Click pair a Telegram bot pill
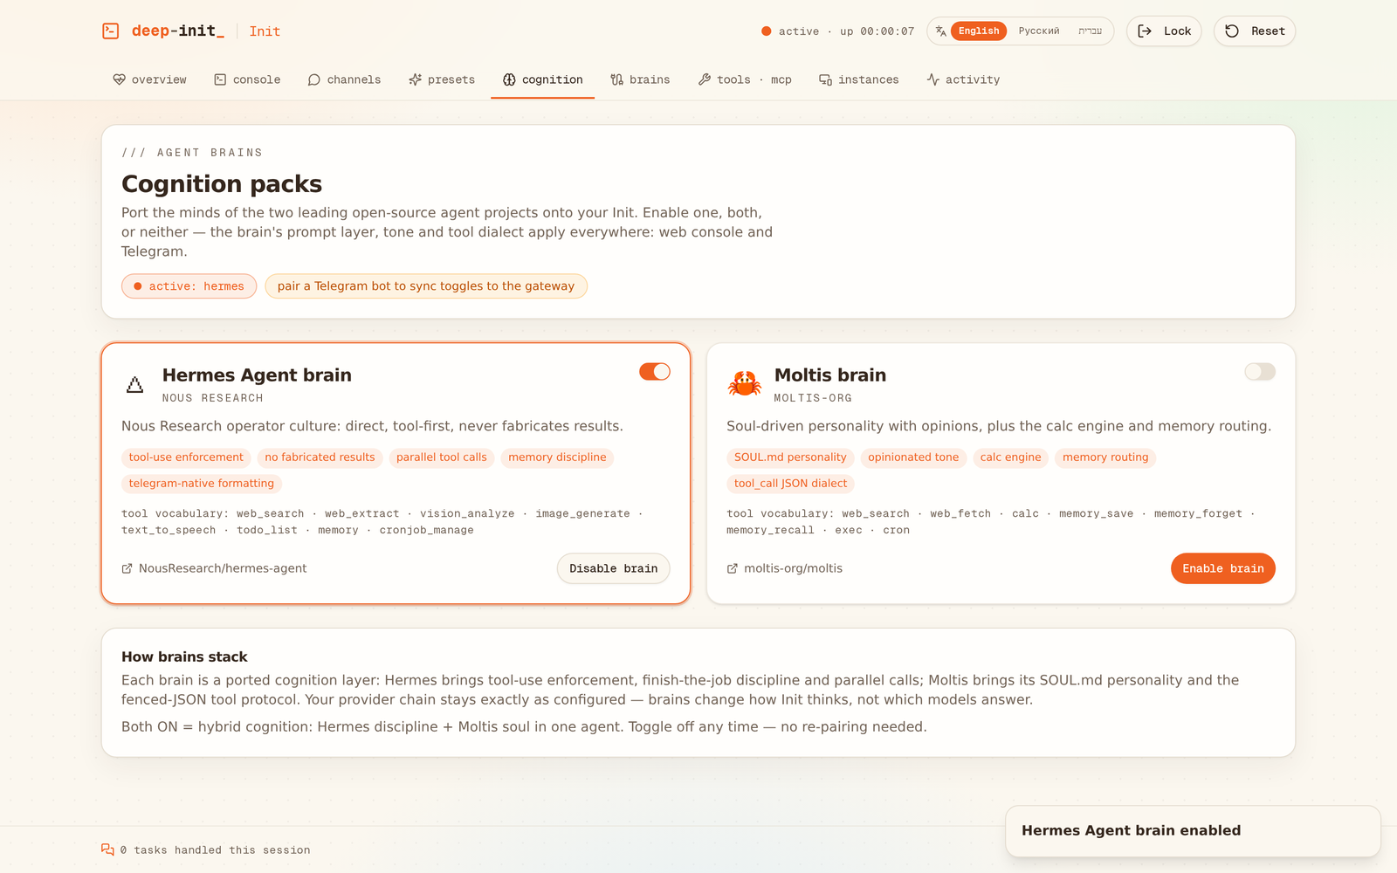 [426, 286]
